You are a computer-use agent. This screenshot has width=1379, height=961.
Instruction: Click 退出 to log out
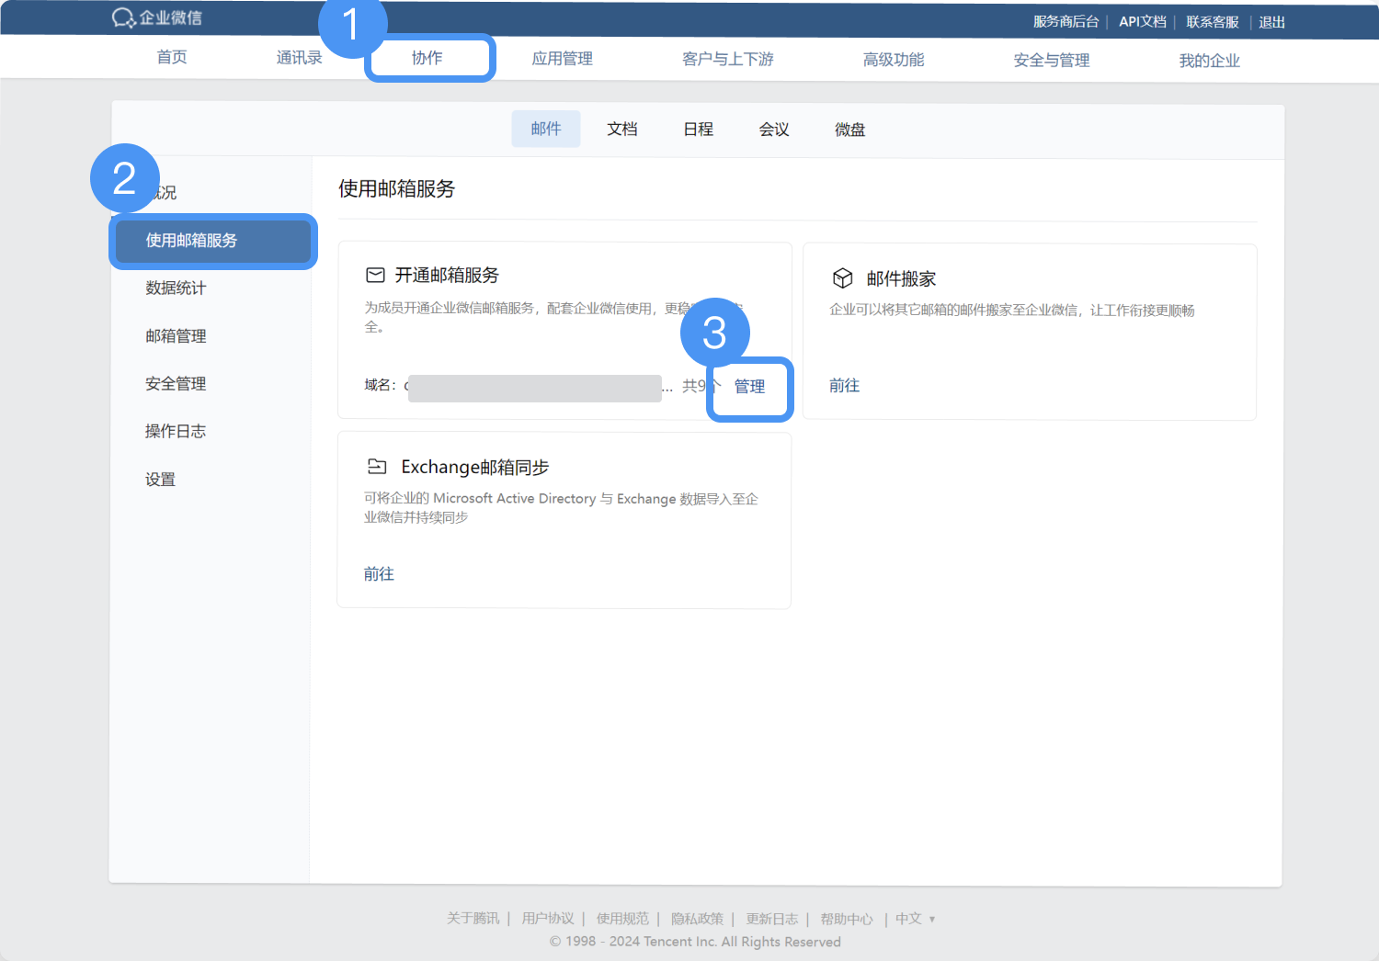[1271, 22]
